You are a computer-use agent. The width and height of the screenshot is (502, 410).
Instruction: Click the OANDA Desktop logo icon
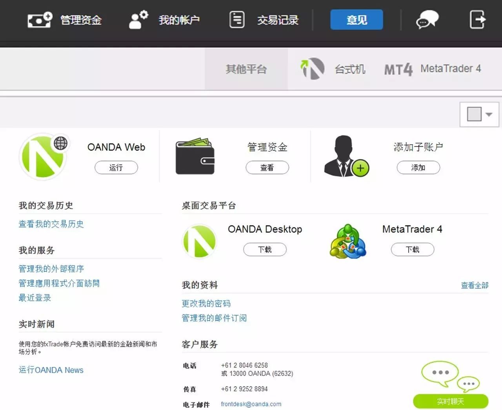(x=199, y=241)
